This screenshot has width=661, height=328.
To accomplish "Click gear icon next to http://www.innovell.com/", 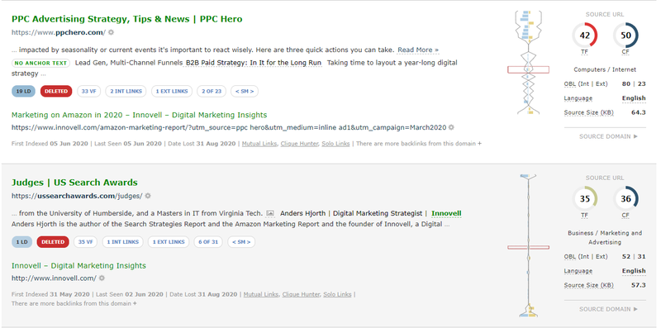I will pyautogui.click(x=102, y=278).
